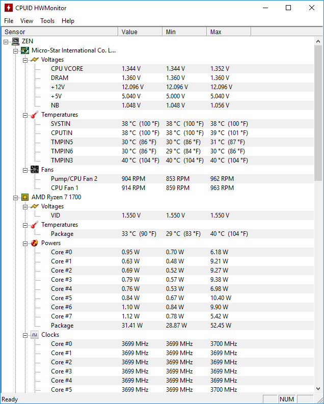Select Core #0 under Clocks
Viewport: 324px width, 404px height.
click(x=181, y=344)
